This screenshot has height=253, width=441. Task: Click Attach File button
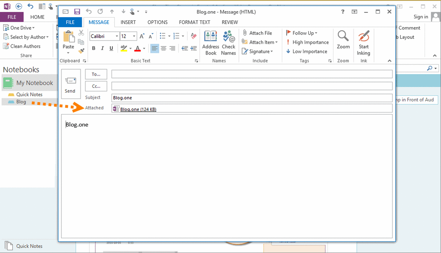point(257,33)
